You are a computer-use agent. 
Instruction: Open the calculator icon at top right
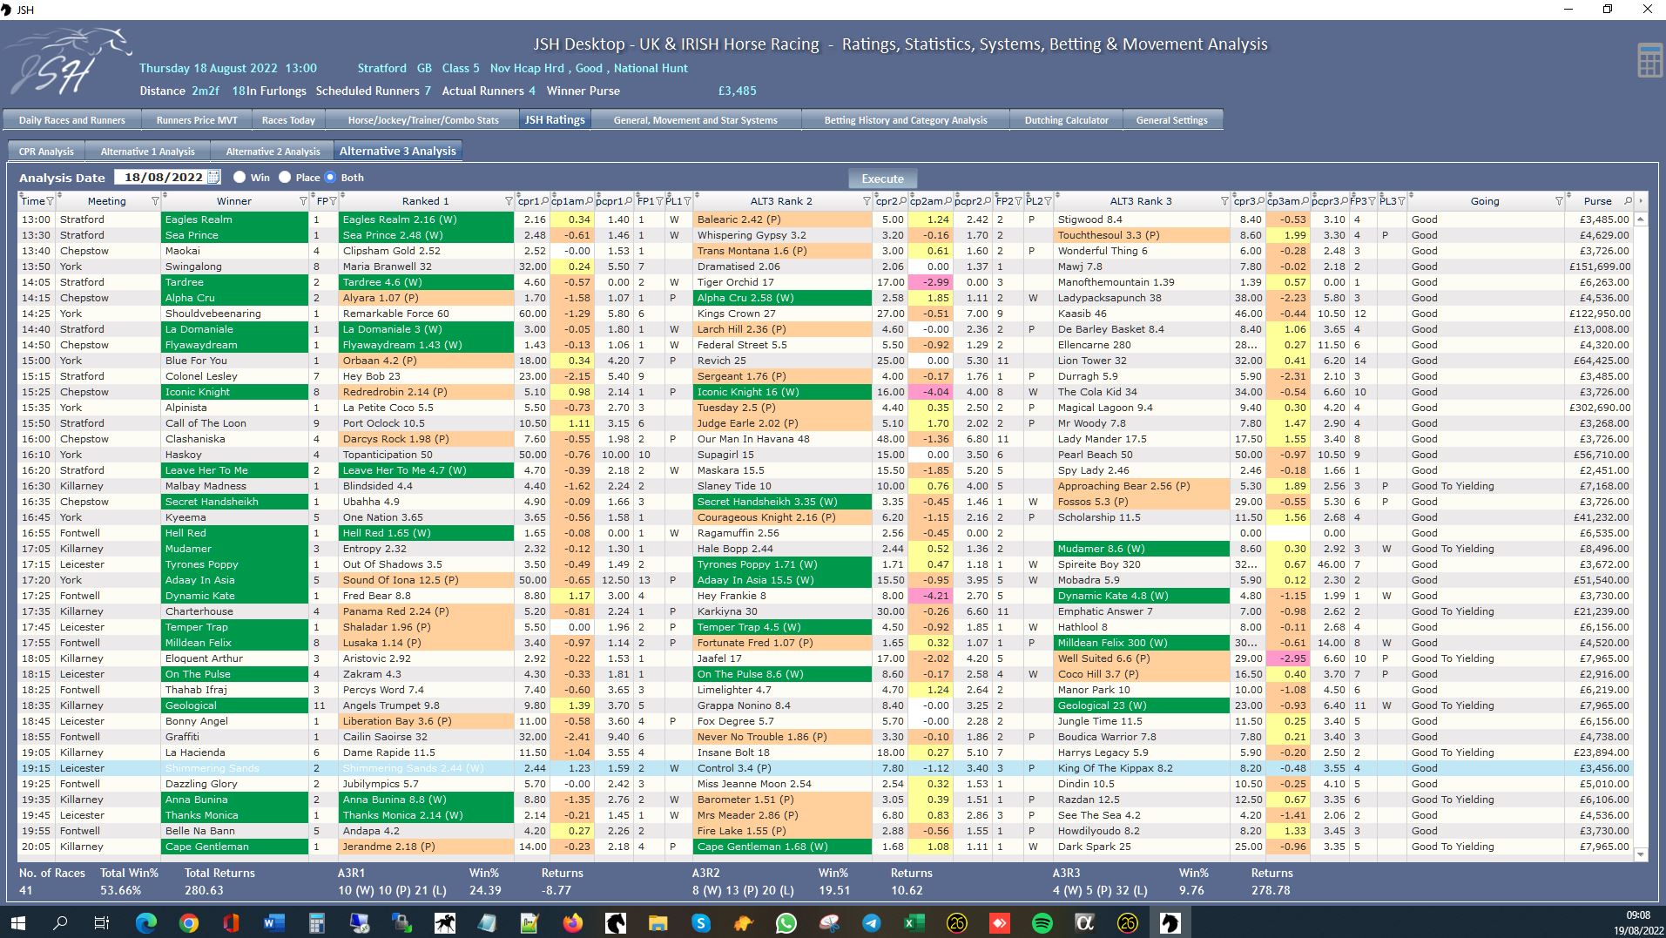[x=1649, y=61]
